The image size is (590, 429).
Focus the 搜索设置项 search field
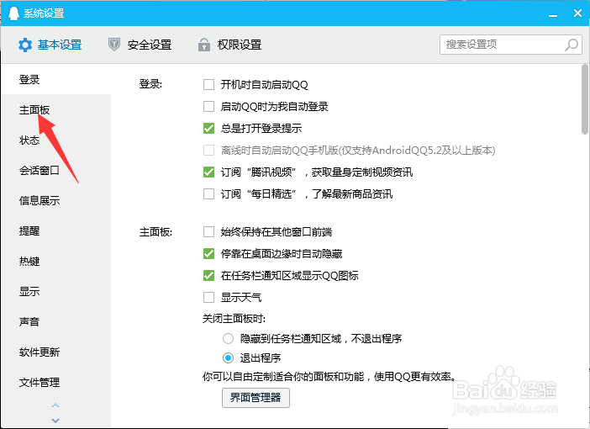(511, 45)
